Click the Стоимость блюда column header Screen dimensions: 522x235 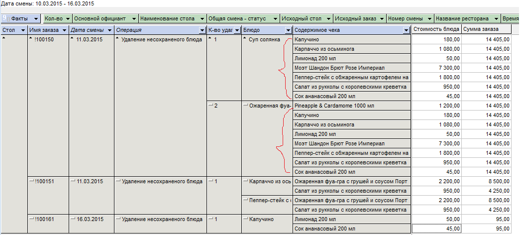click(435, 30)
